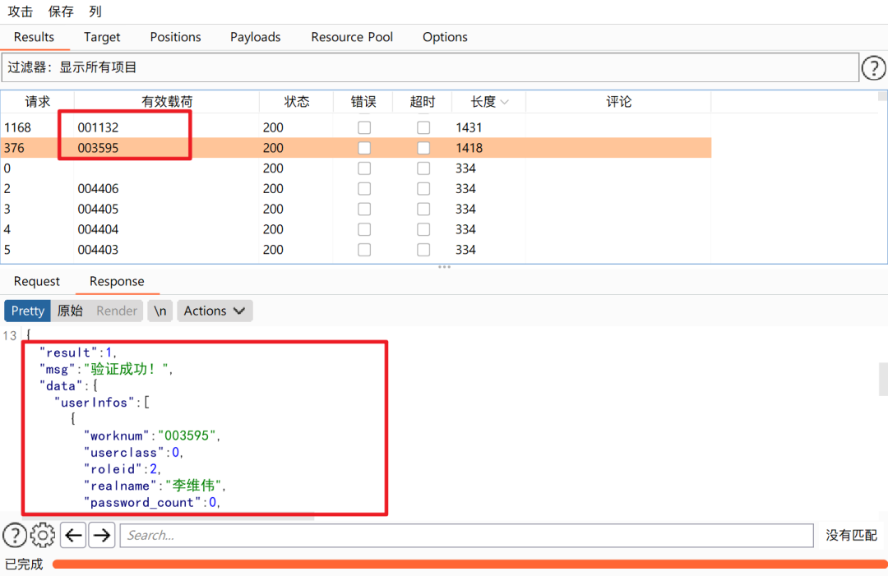Go to previous search match arrow
This screenshot has height=576, width=888.
73,535
